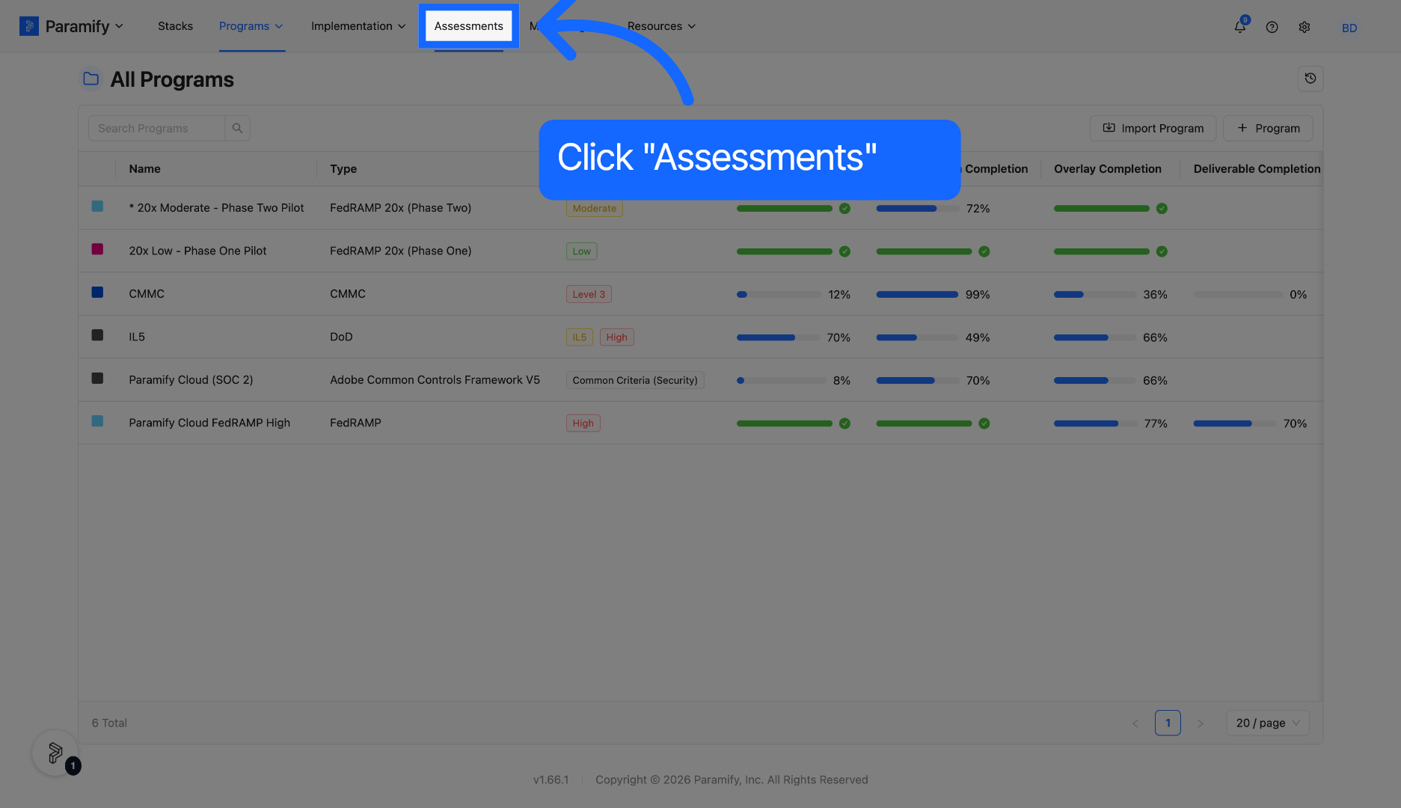This screenshot has height=808, width=1401.
Task: Click the All Programs folder icon
Action: point(91,79)
